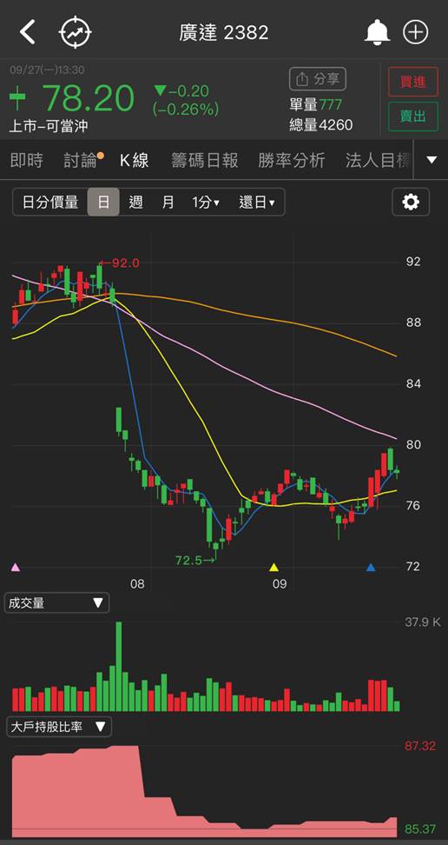Tap the red 買進 buy button
Image resolution: width=448 pixels, height=845 pixels.
point(413,82)
